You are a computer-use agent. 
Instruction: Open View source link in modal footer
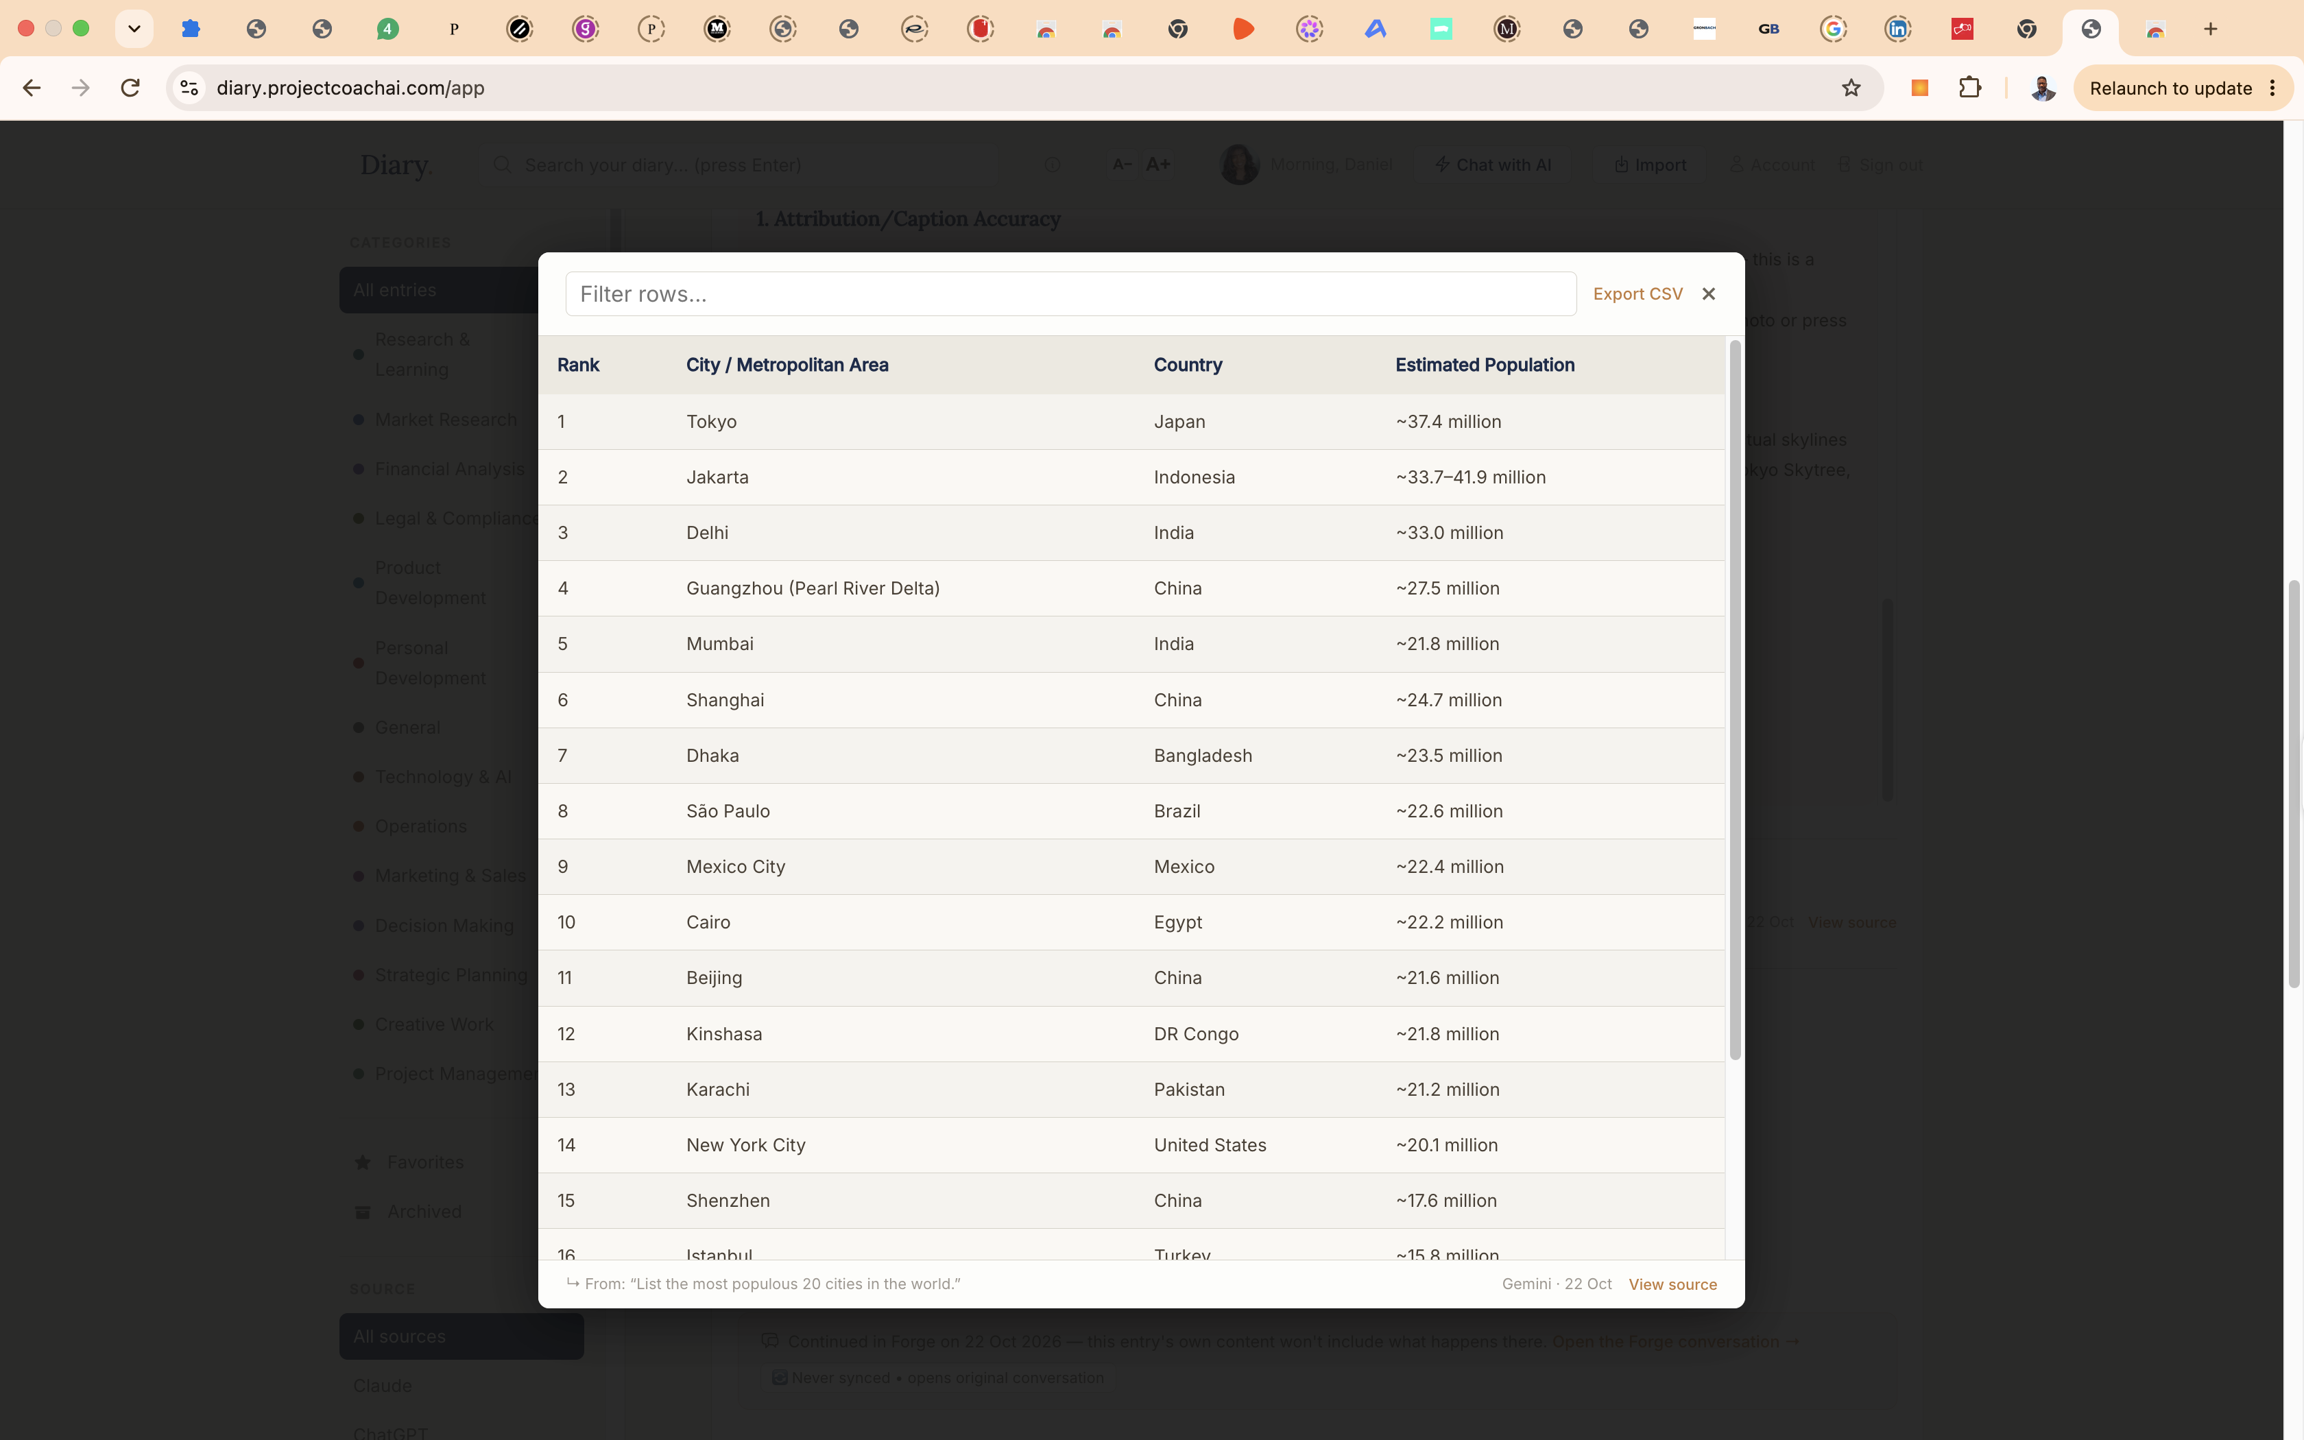pyautogui.click(x=1672, y=1284)
